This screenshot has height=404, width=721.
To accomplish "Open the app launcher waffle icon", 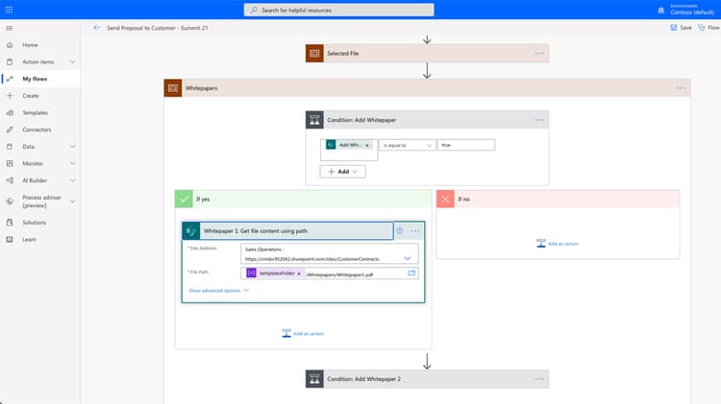I will point(9,10).
